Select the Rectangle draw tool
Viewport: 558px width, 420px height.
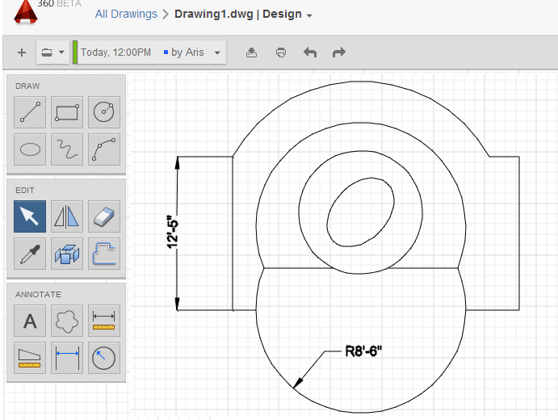pyautogui.click(x=67, y=112)
